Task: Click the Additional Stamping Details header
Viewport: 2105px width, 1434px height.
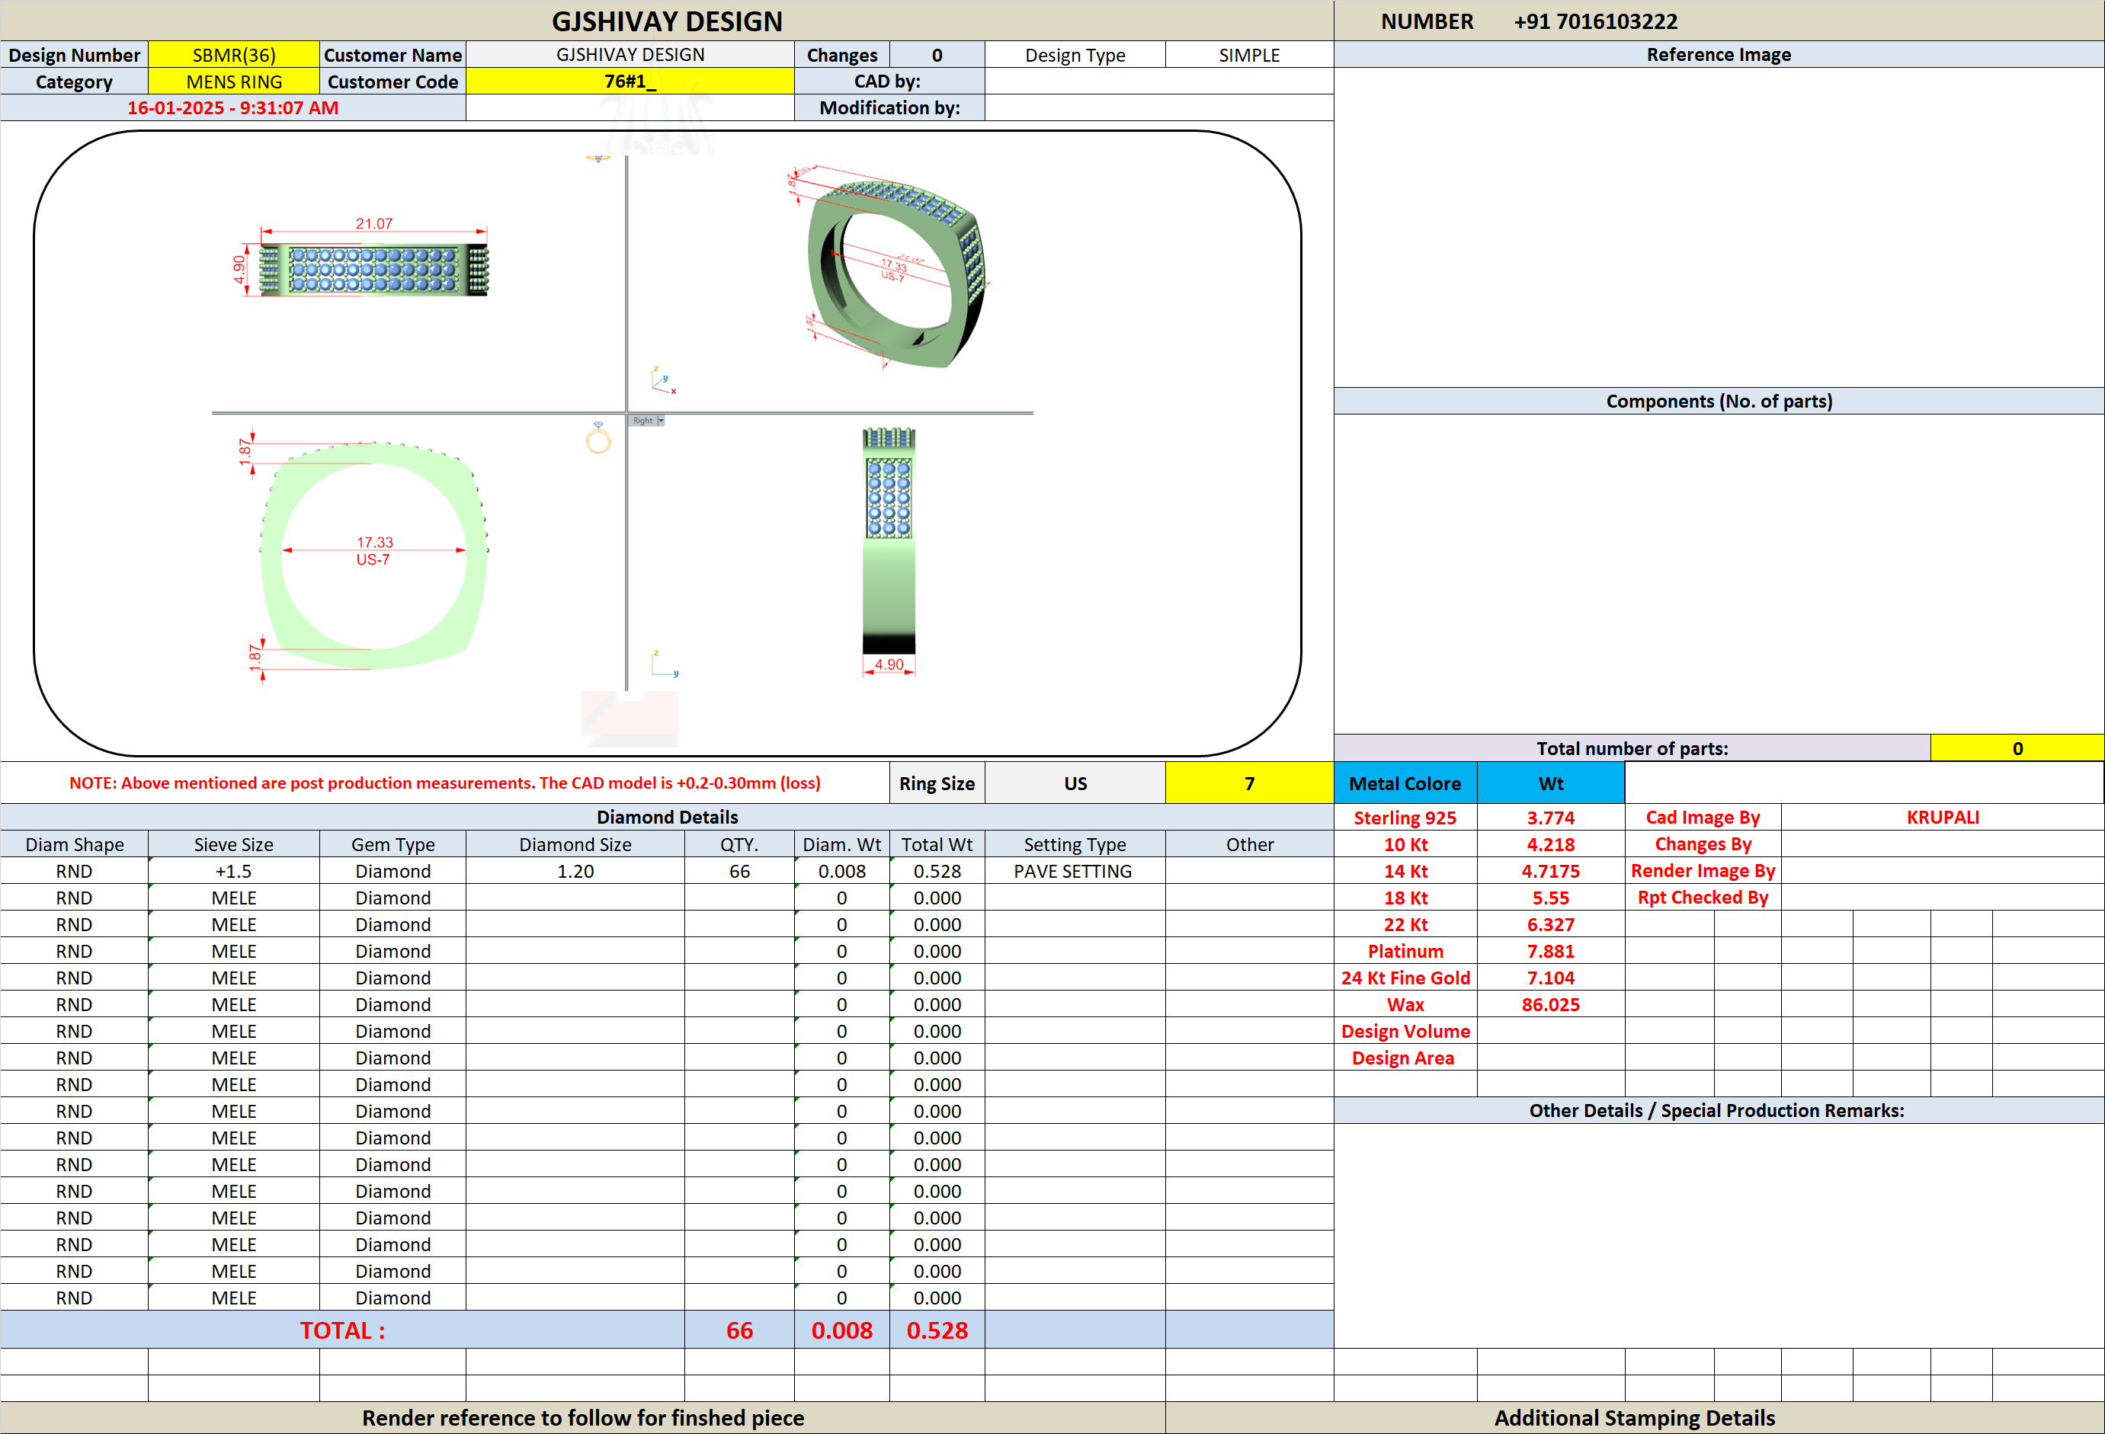Action: pyautogui.click(x=1635, y=1418)
